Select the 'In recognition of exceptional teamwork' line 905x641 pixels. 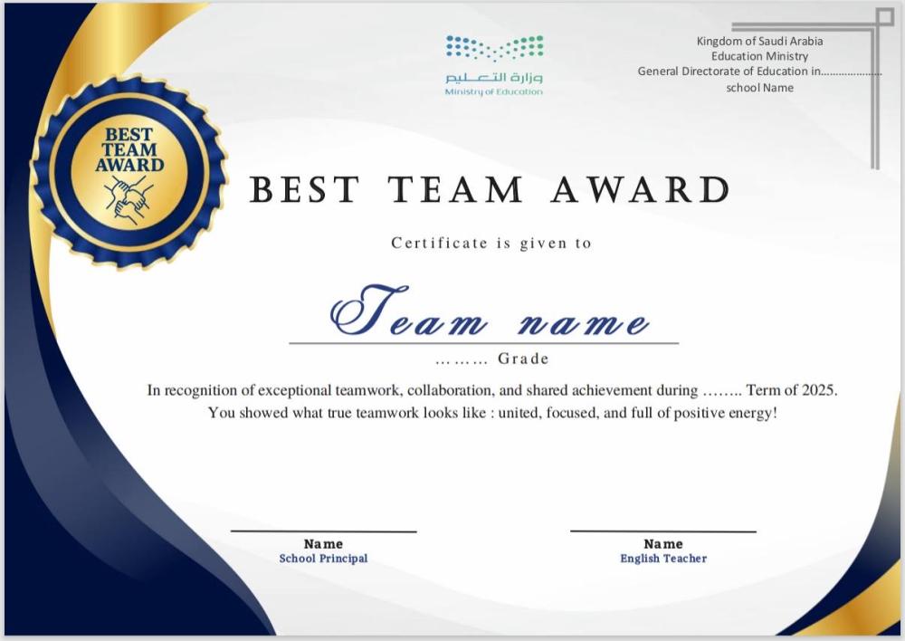pos(493,390)
